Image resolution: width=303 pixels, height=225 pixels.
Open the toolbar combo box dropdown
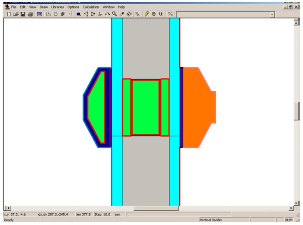click(272, 14)
